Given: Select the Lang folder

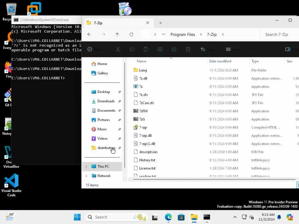Looking at the screenshot, I should 143,70.
